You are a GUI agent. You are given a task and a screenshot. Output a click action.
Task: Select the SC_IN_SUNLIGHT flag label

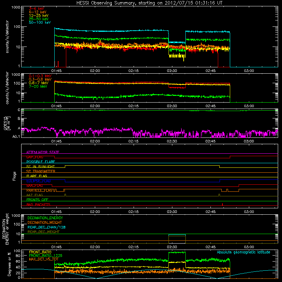coord(41,166)
